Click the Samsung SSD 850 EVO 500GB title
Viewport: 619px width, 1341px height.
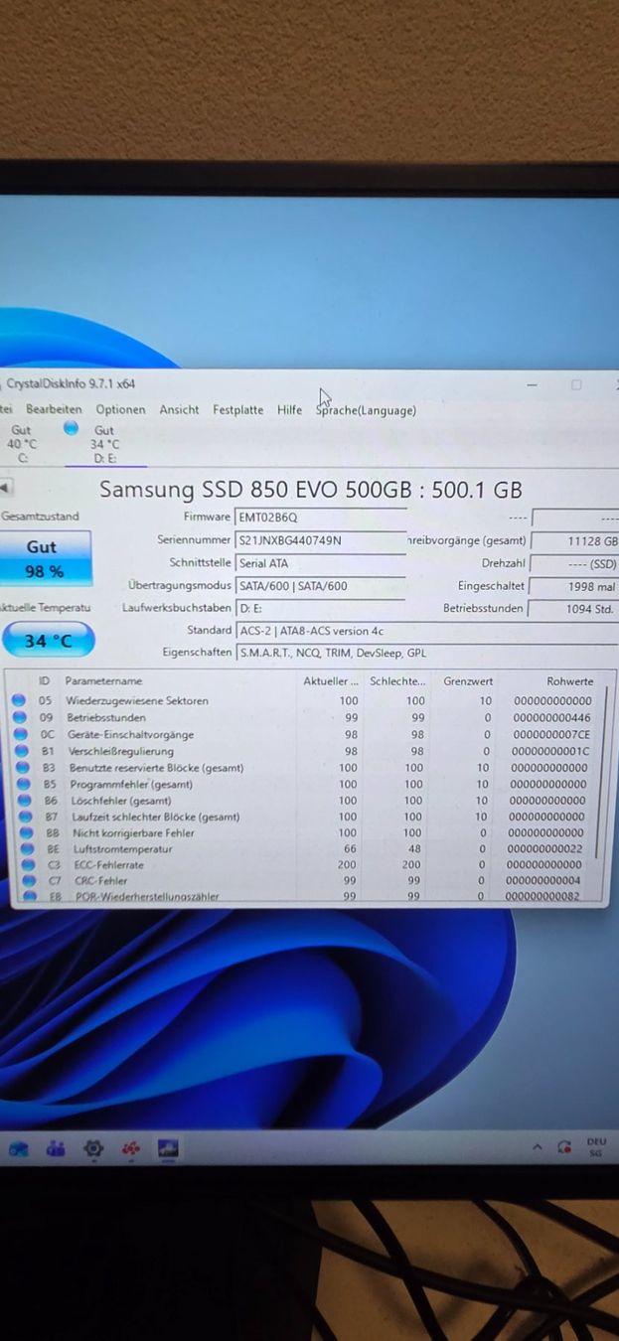310,489
